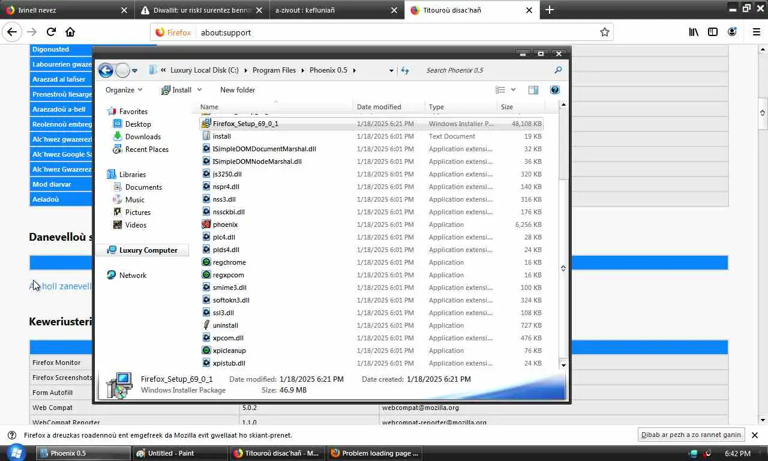Open a new Firefox tab
Viewport: 768px width, 461px height.
[550, 10]
